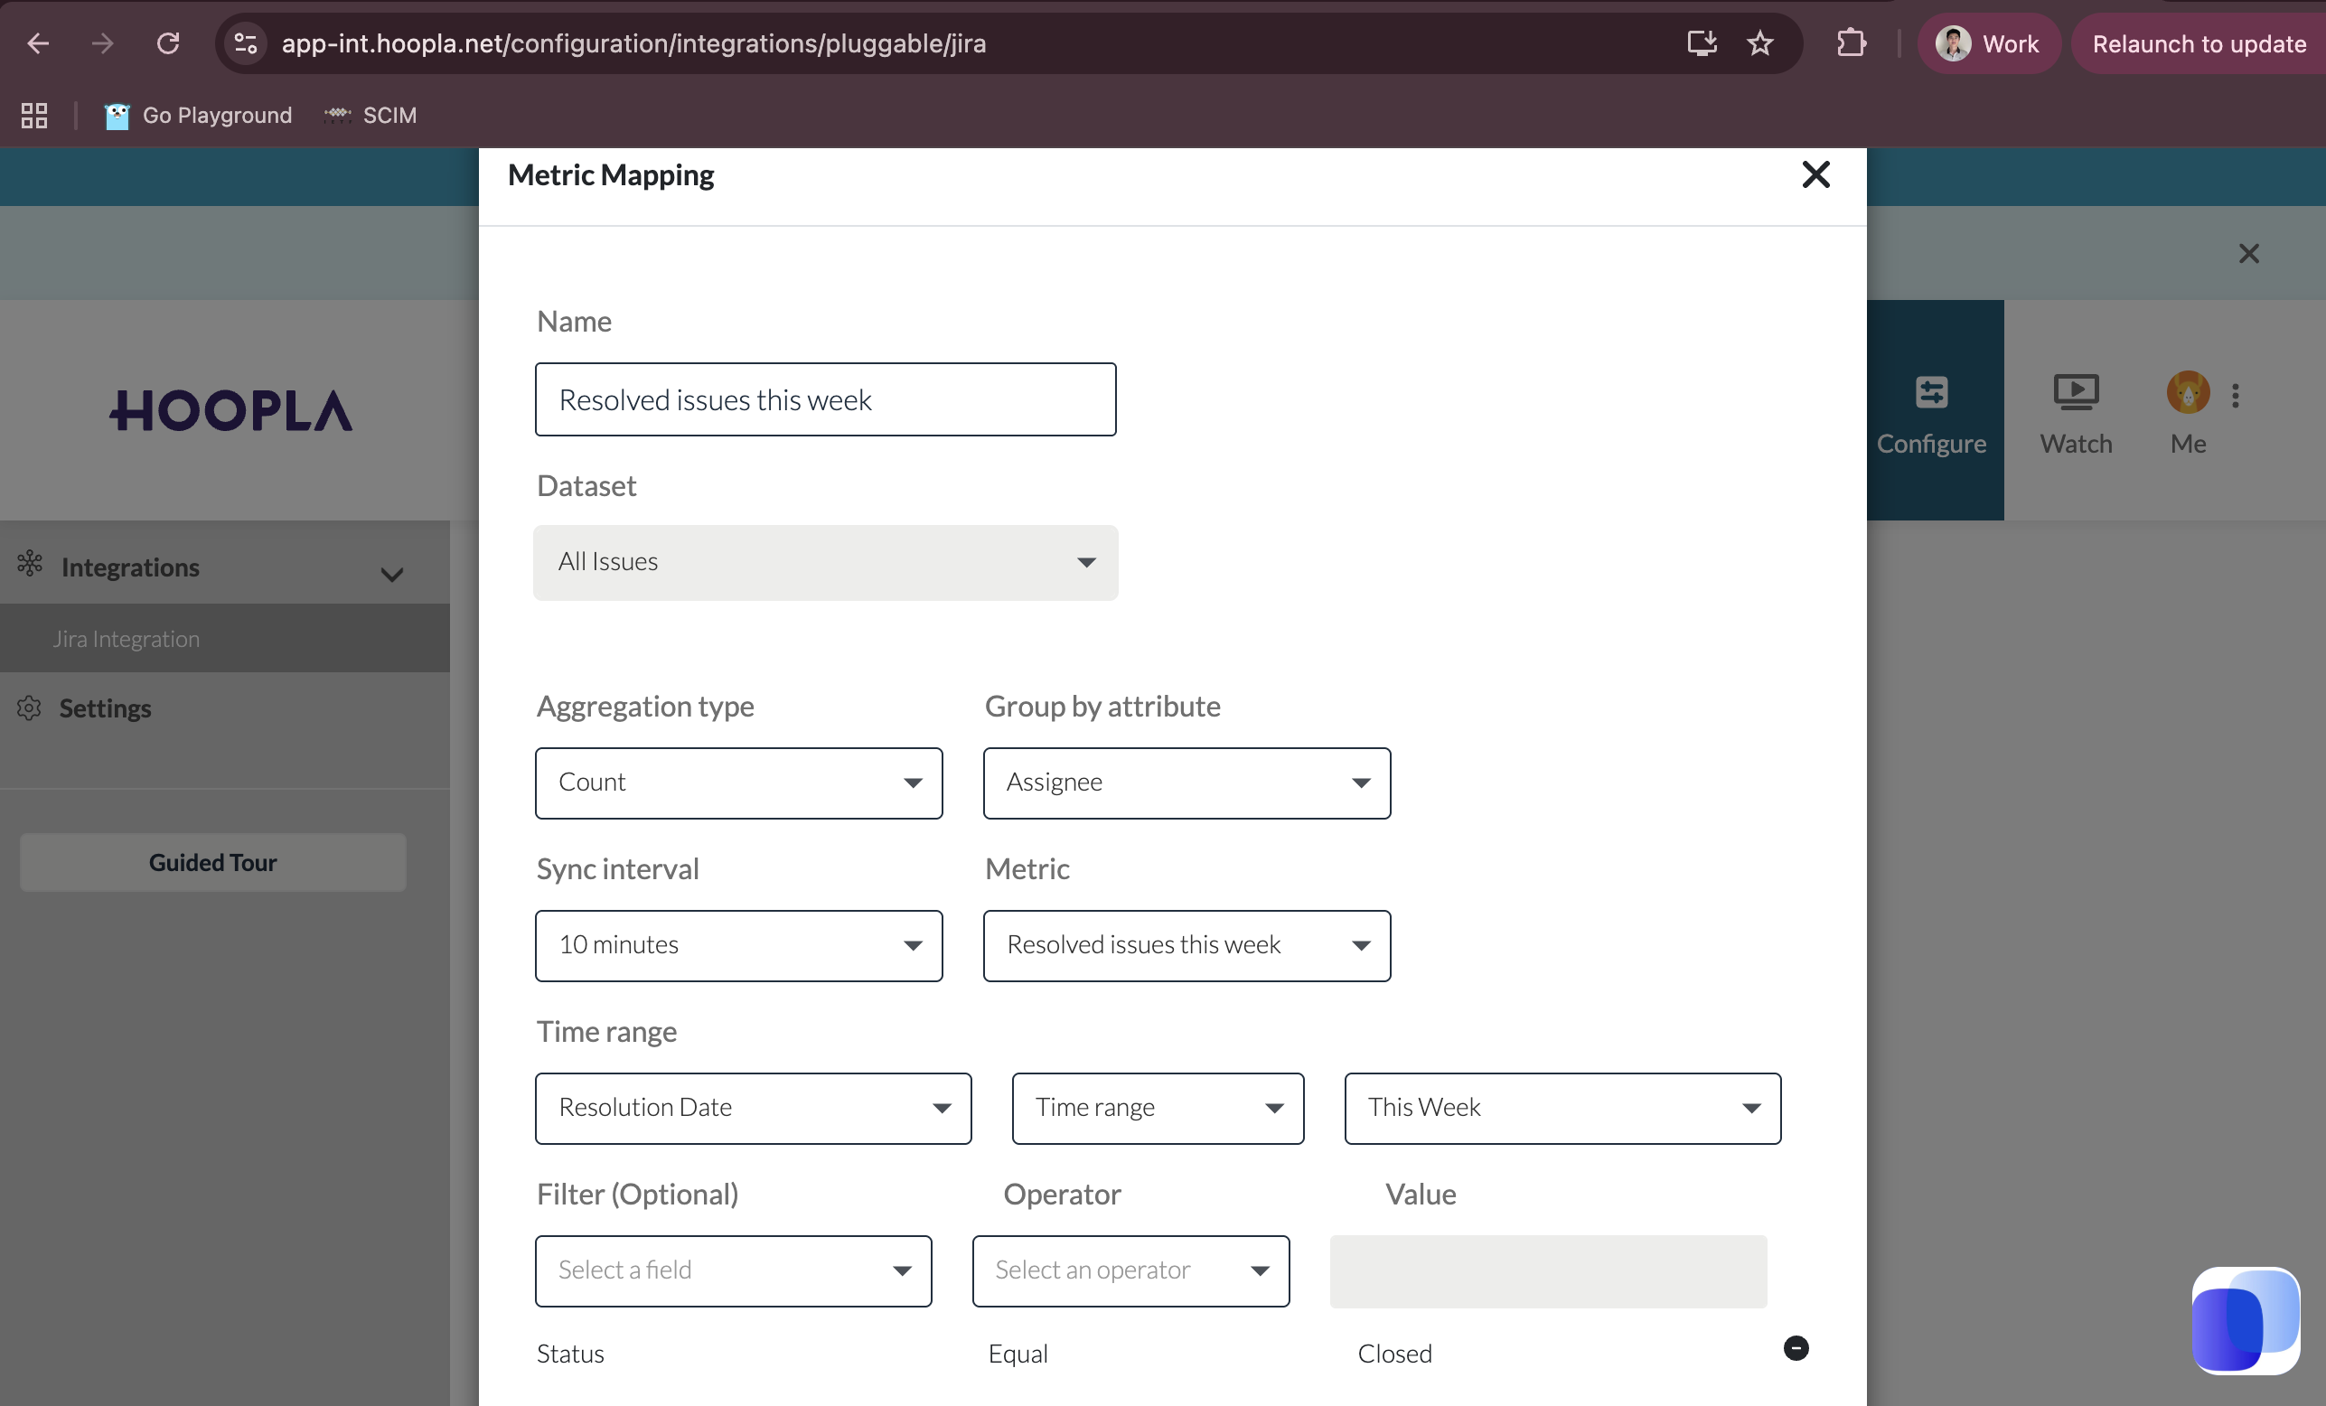Open the Metric dropdown
This screenshot has width=2326, height=1406.
pyautogui.click(x=1186, y=945)
